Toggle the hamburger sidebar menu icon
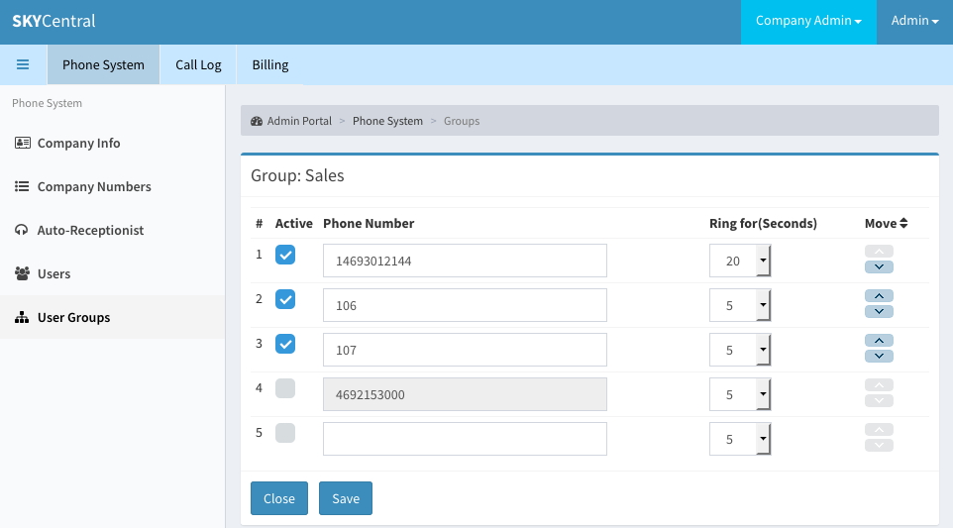This screenshot has height=528, width=953. [23, 64]
